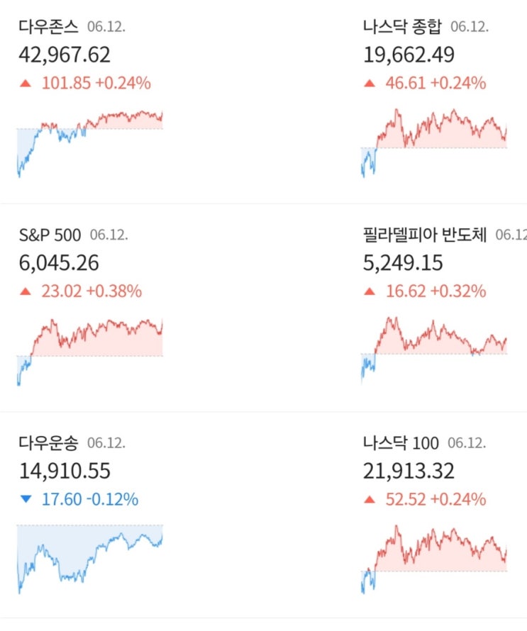Click the up triangle beside 46.61 for 나스닥 종합
The height and width of the screenshot is (631, 527).
click(x=369, y=84)
